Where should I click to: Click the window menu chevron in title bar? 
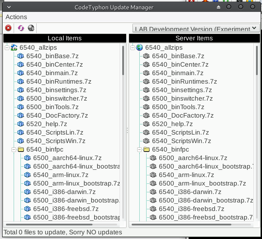9,7
